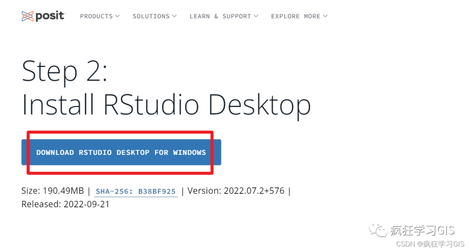Click Download RStudio Desktop for Windows button
470x251 pixels.
121,152
